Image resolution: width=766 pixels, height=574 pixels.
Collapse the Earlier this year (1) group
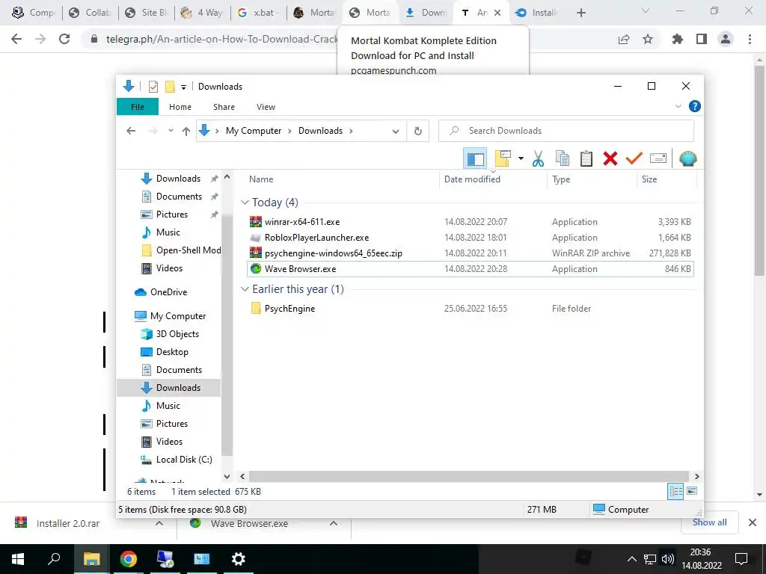click(245, 289)
